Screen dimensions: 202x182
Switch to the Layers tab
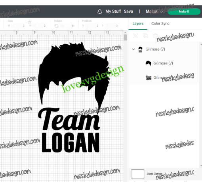tap(138, 24)
